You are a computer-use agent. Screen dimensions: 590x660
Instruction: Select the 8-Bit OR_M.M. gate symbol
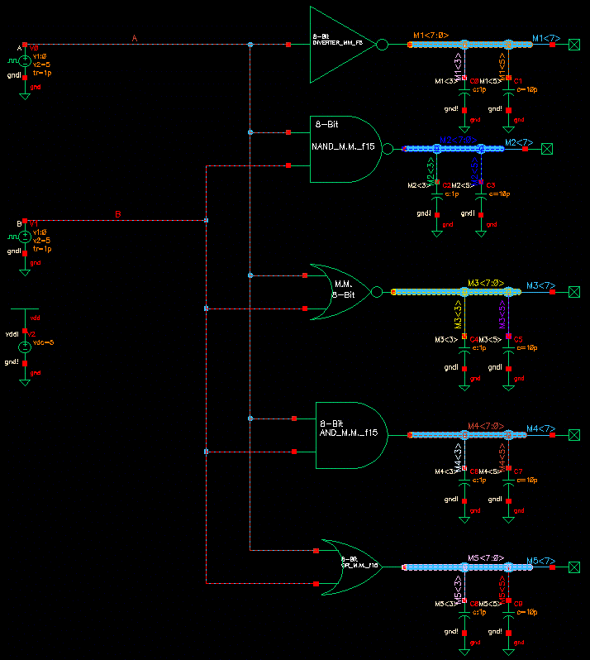(352, 567)
